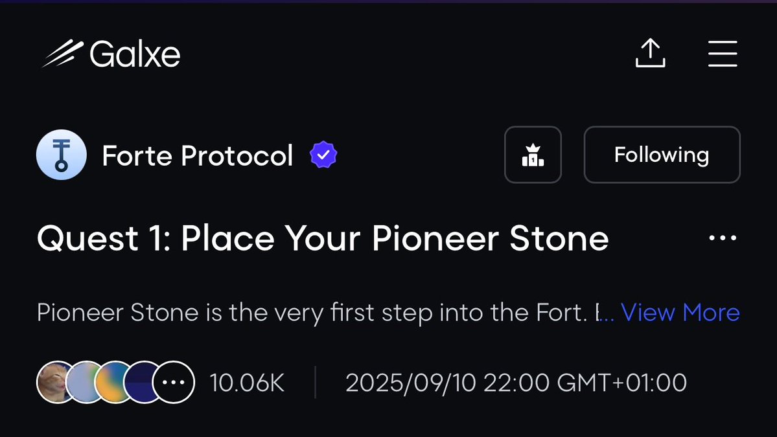Expand description with View More
This screenshot has height=437, width=777.
(680, 313)
